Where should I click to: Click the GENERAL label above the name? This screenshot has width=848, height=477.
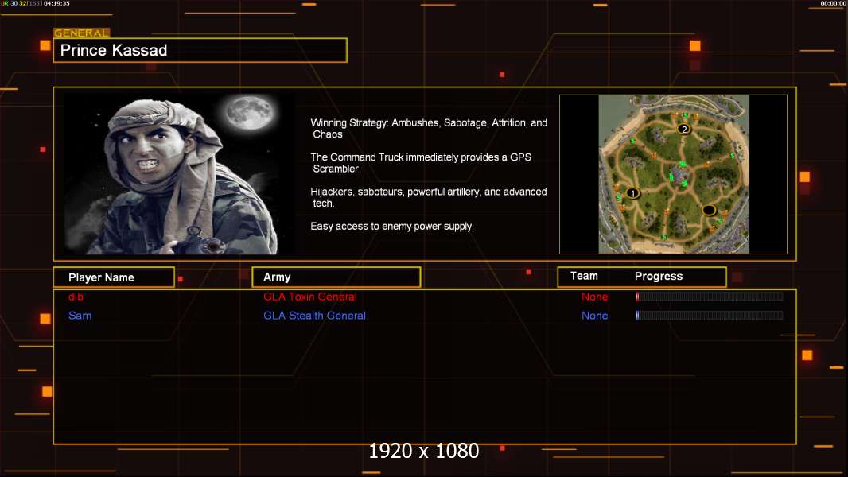tap(82, 33)
